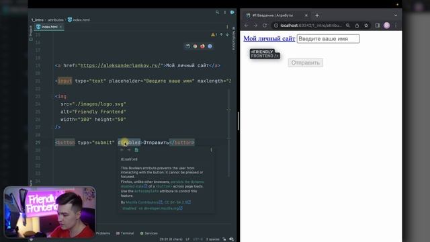This screenshot has height=242, width=430.
Task: Open search everywhere magnifier in IDE toolbar
Action: coord(217,12)
